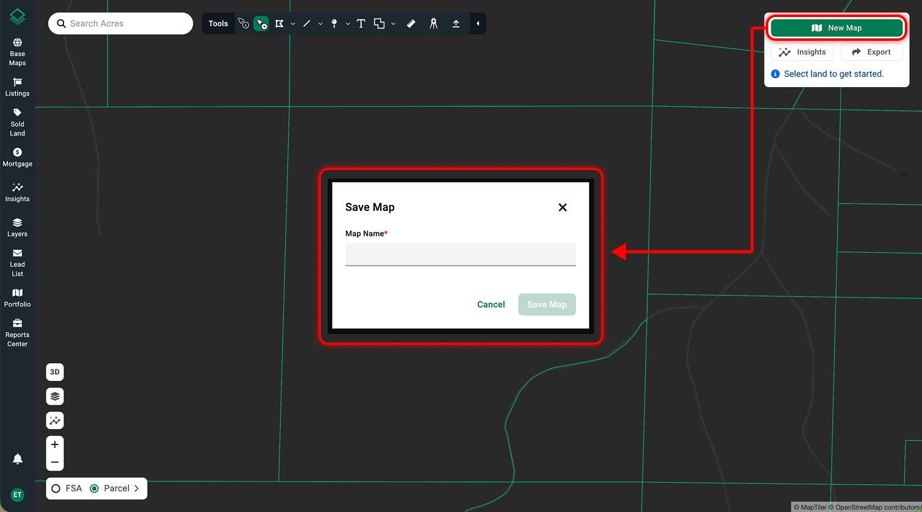Use the ruler measure tool

[411, 24]
